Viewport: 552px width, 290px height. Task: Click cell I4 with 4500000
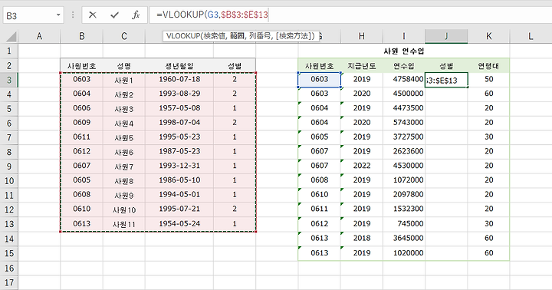(404, 94)
